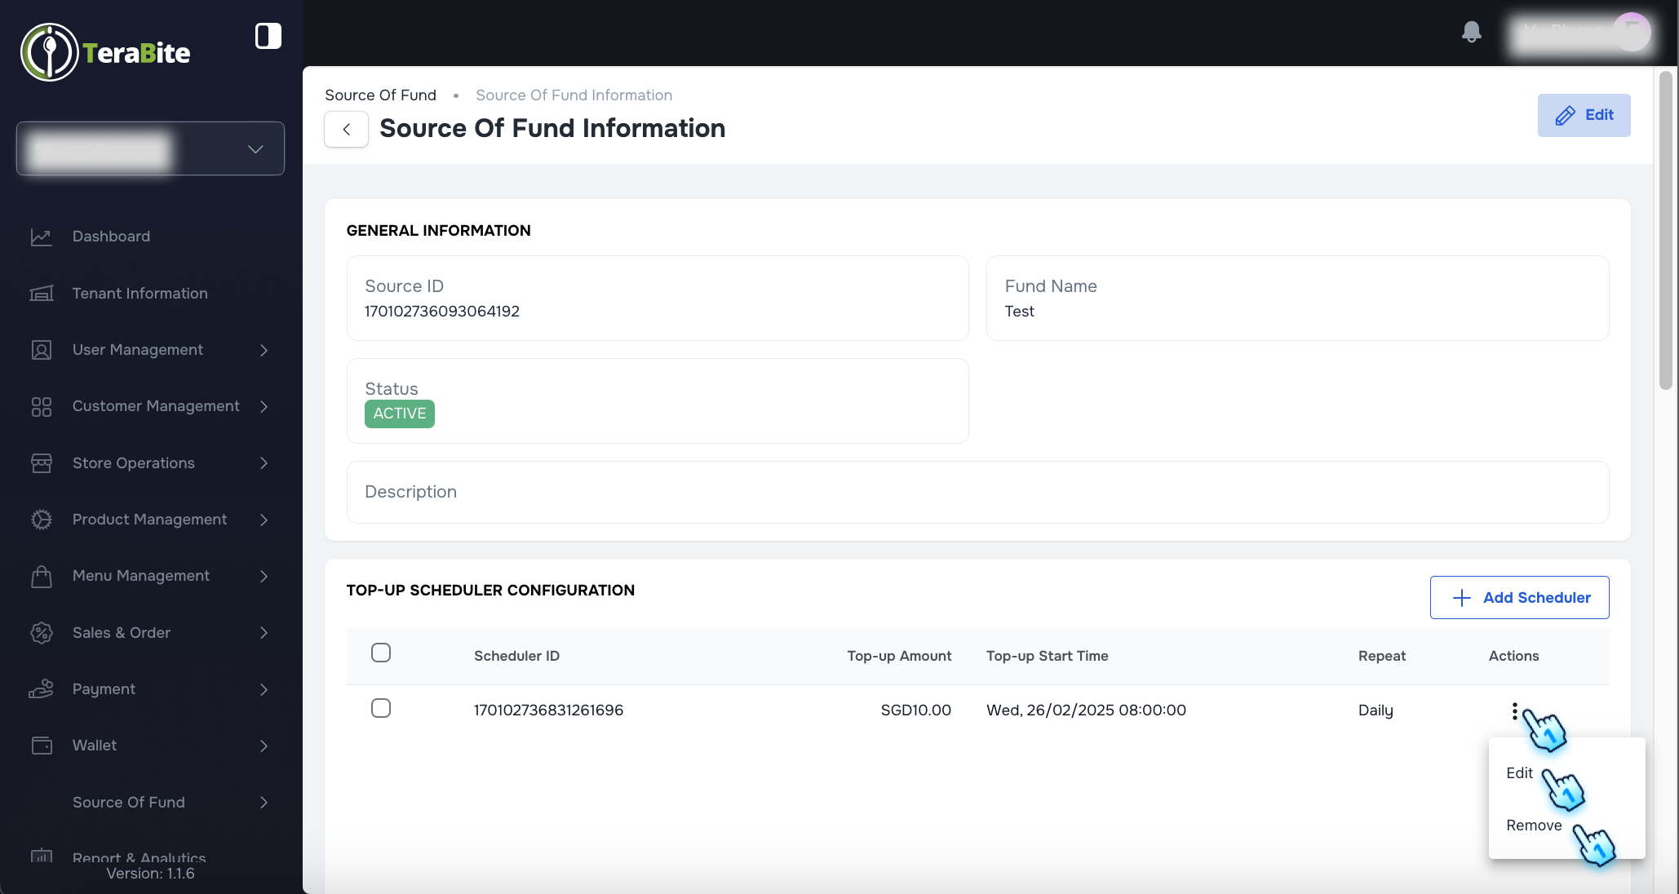Open Product Management via the gear icon

[42, 520]
